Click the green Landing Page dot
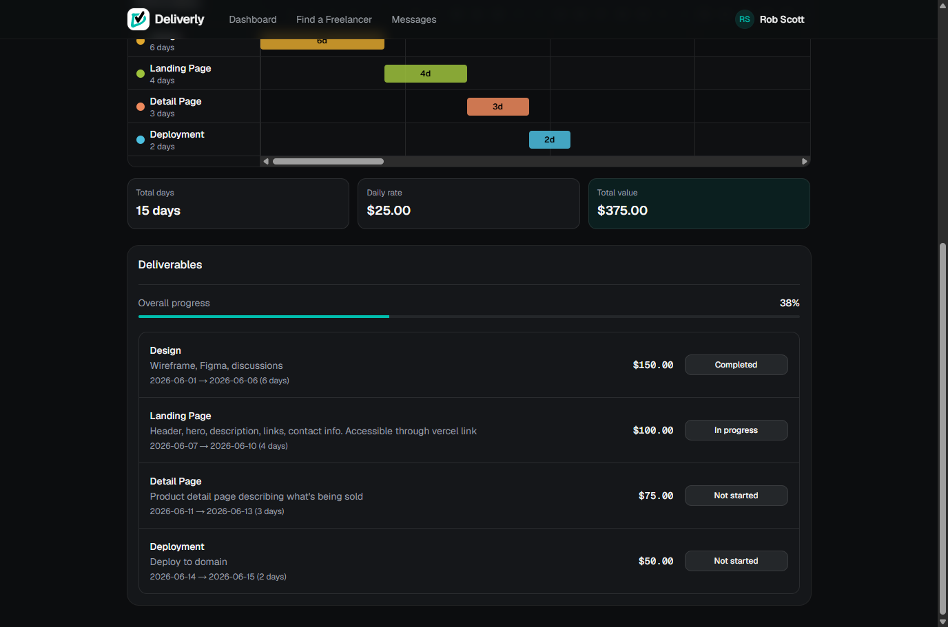The height and width of the screenshot is (627, 948). (141, 74)
